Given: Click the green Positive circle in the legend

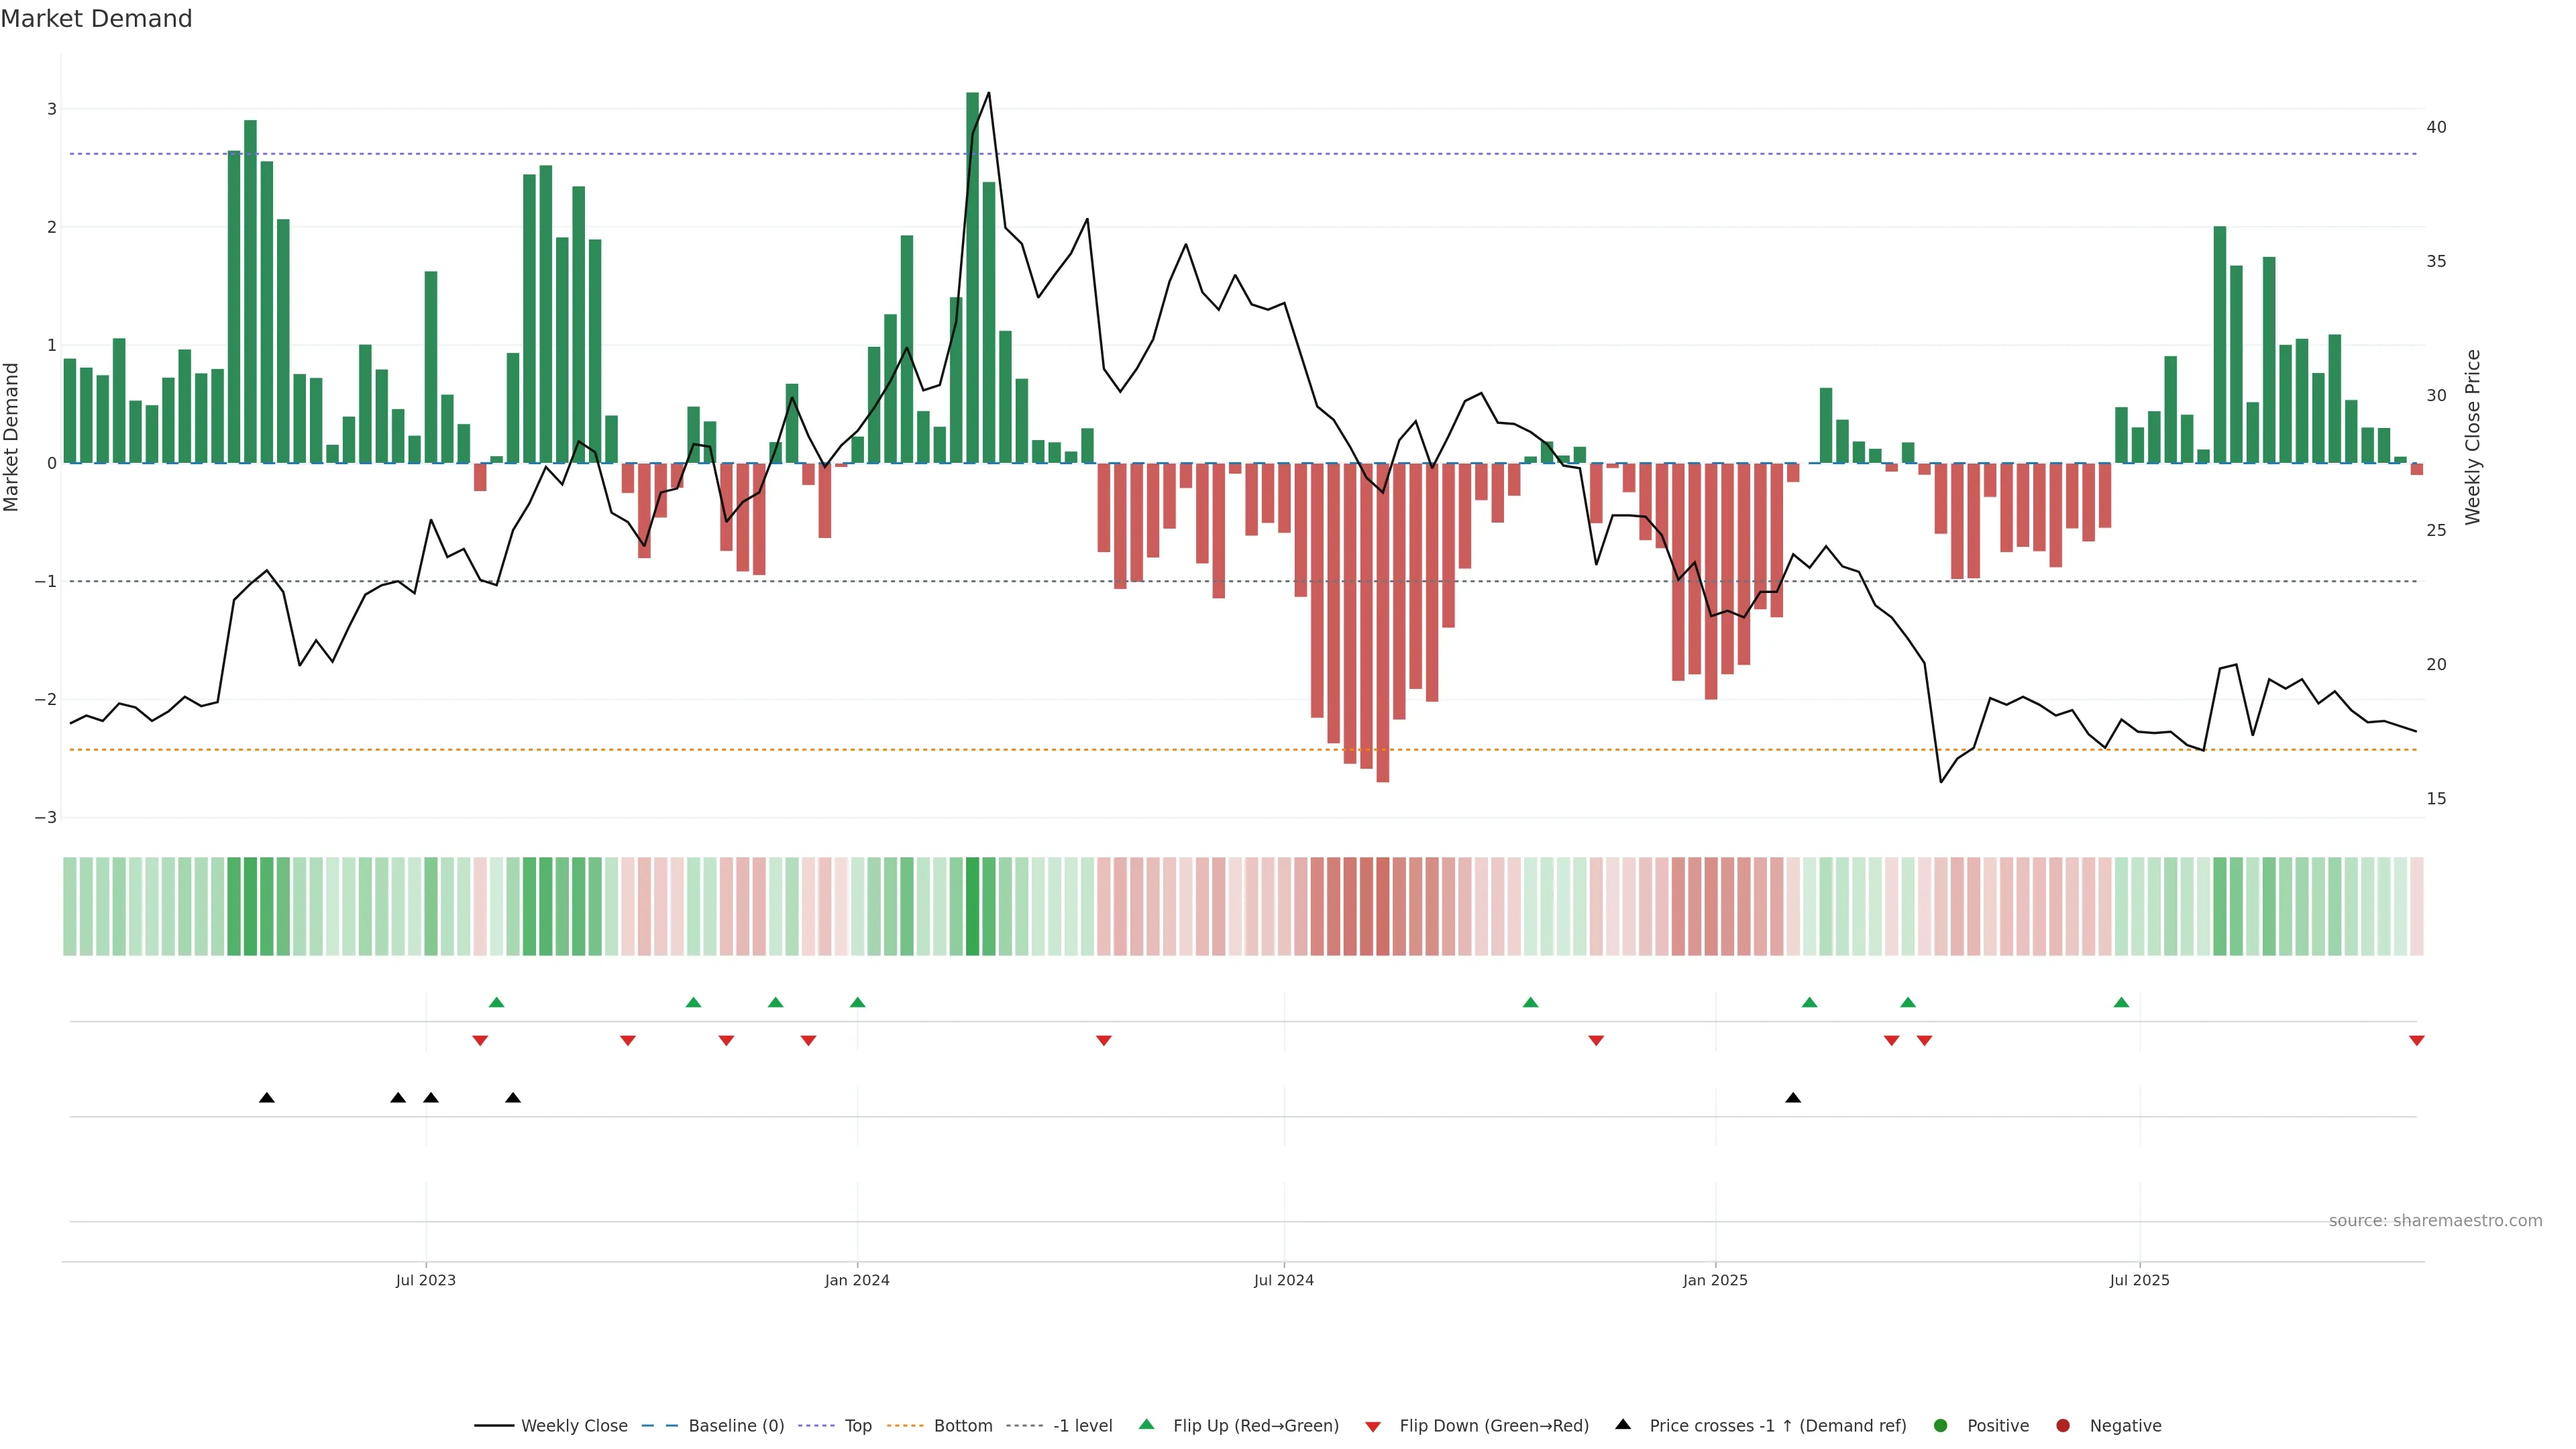Looking at the screenshot, I should (x=1941, y=1425).
